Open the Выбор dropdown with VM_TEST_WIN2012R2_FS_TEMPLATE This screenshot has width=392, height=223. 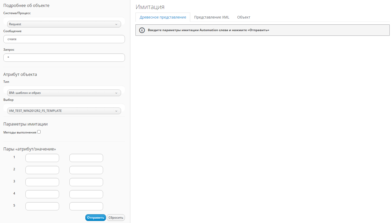64,111
